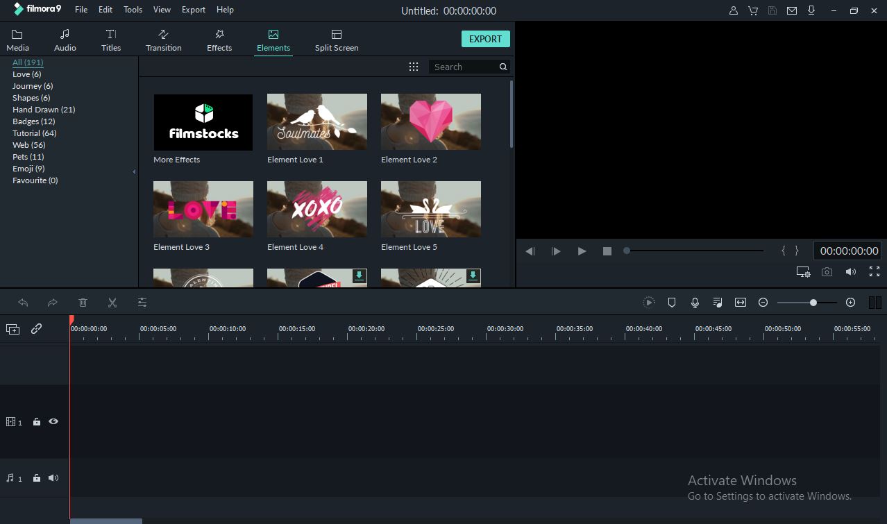Adjust the timeline zoom slider

click(x=812, y=302)
